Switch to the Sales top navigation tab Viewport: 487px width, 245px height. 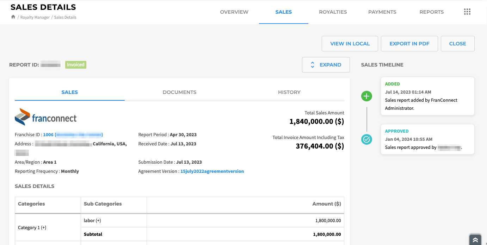pyautogui.click(x=284, y=12)
